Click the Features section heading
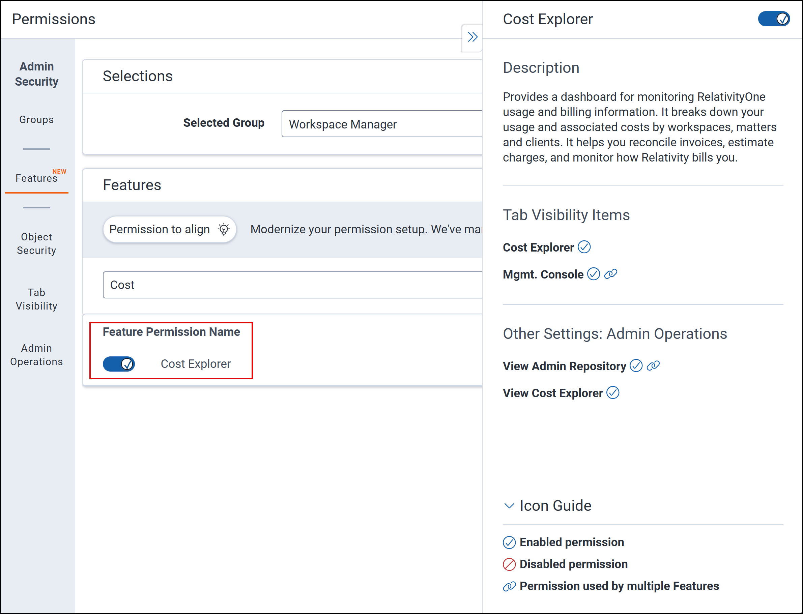Viewport: 803px width, 614px height. (132, 185)
